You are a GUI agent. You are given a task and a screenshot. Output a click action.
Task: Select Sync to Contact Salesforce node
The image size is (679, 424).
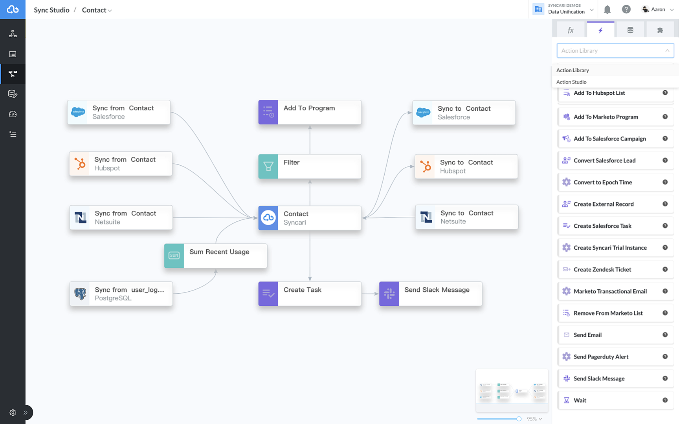point(464,113)
